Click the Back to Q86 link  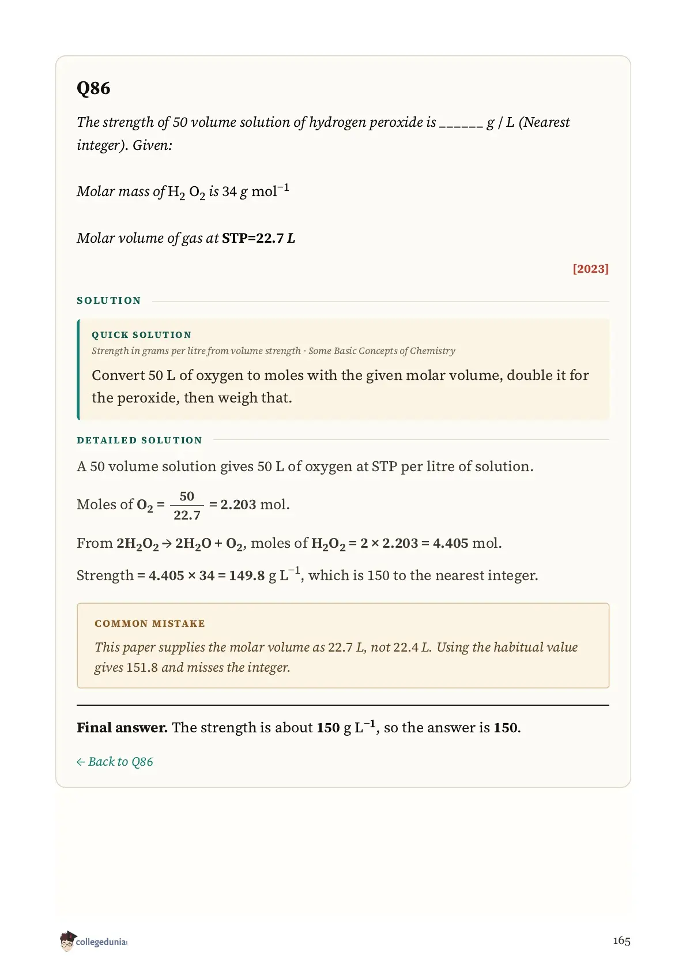pyautogui.click(x=115, y=762)
